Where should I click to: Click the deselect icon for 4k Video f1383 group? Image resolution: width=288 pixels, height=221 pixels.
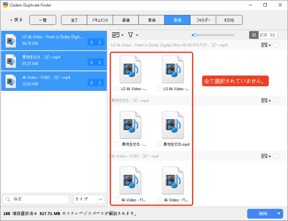(x=265, y=156)
